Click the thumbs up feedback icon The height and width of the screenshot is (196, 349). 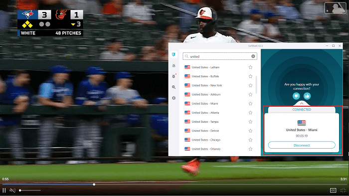click(307, 96)
